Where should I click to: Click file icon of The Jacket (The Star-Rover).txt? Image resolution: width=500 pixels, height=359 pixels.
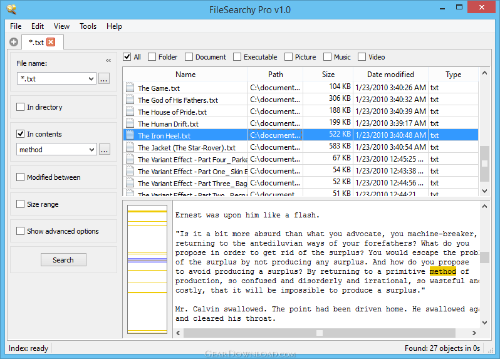pos(130,147)
